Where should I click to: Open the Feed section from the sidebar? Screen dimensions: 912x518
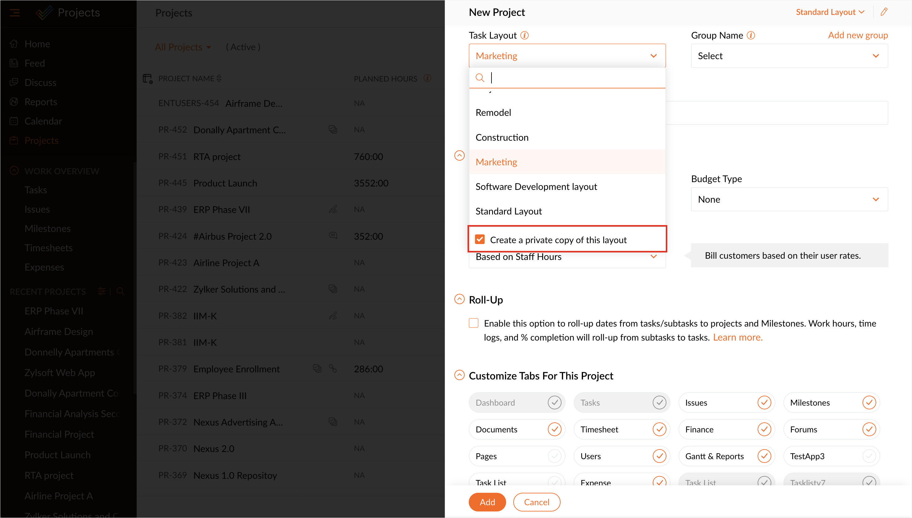coord(35,63)
